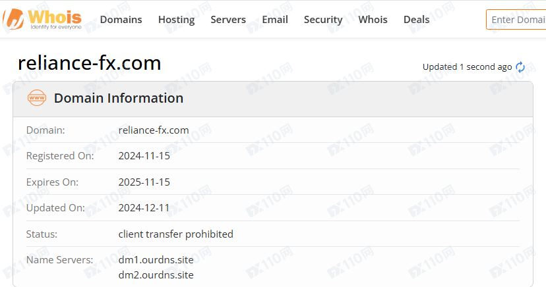Open the Security menu

pos(323,20)
